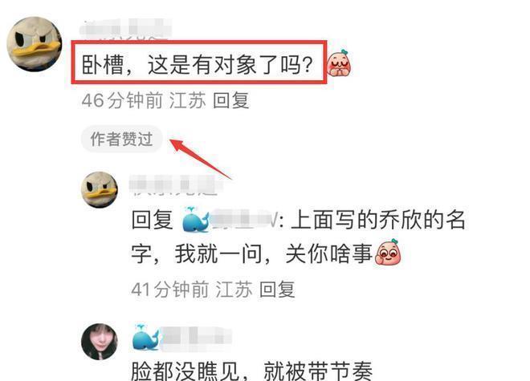Open the large angry duck avatar profile
530x381 pixels.
35,44
